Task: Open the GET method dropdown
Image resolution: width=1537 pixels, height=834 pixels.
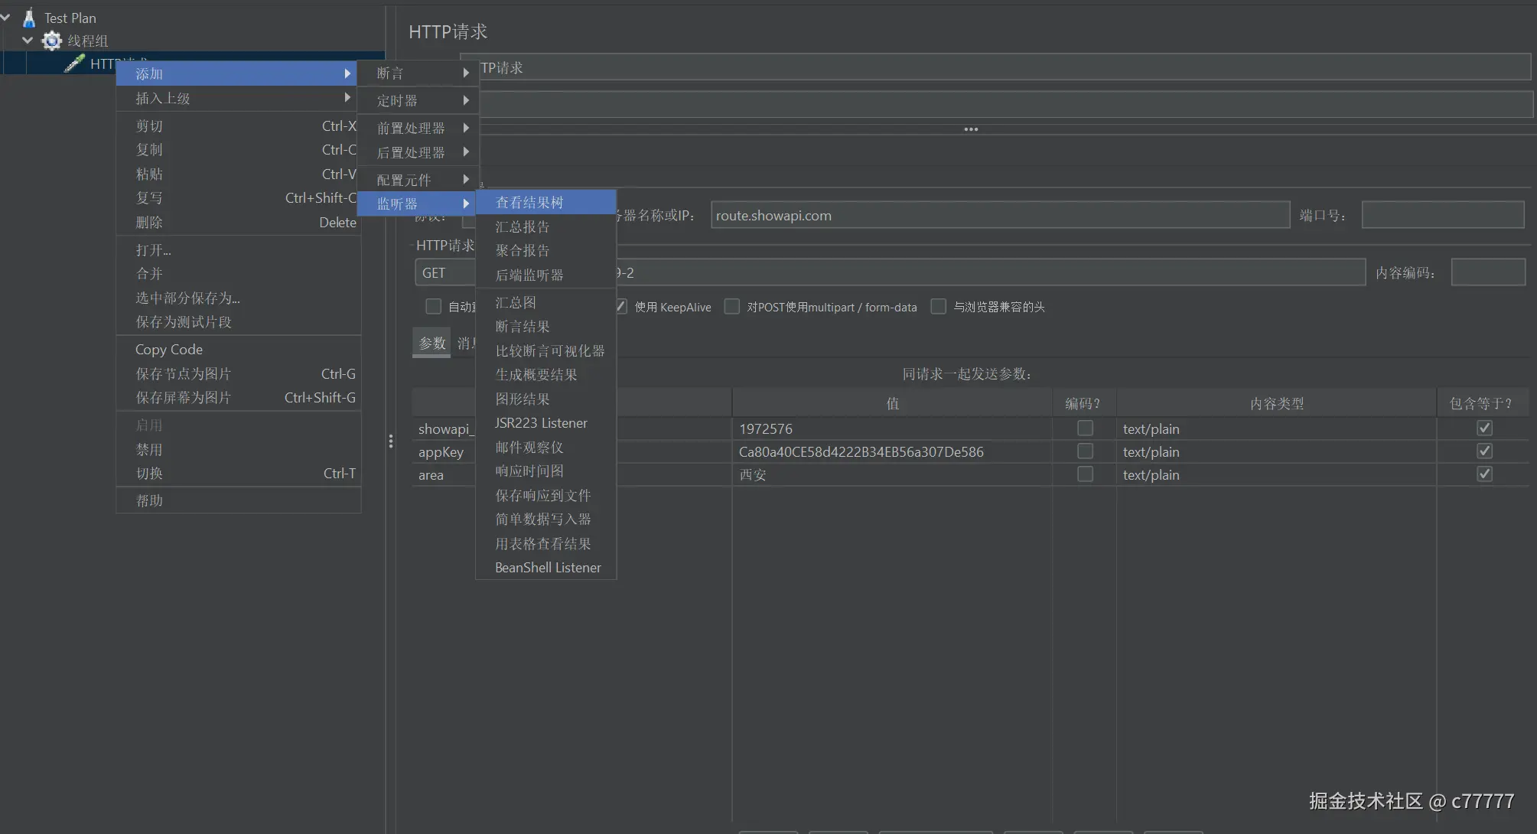Action: pyautogui.click(x=444, y=273)
